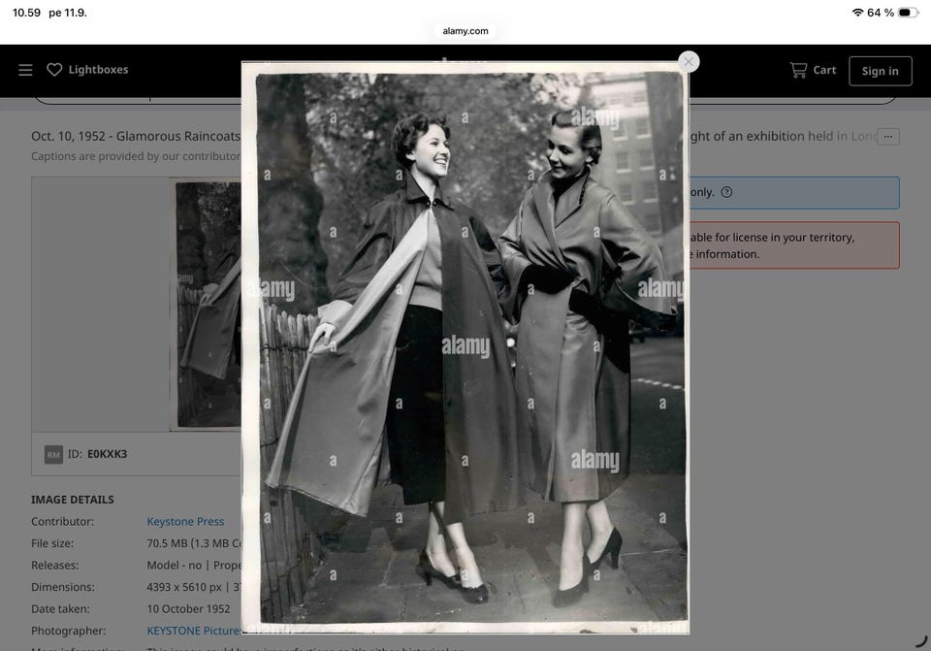Viewport: 931px width, 651px height.
Task: Select the Dimensions: label
Action: [62, 587]
